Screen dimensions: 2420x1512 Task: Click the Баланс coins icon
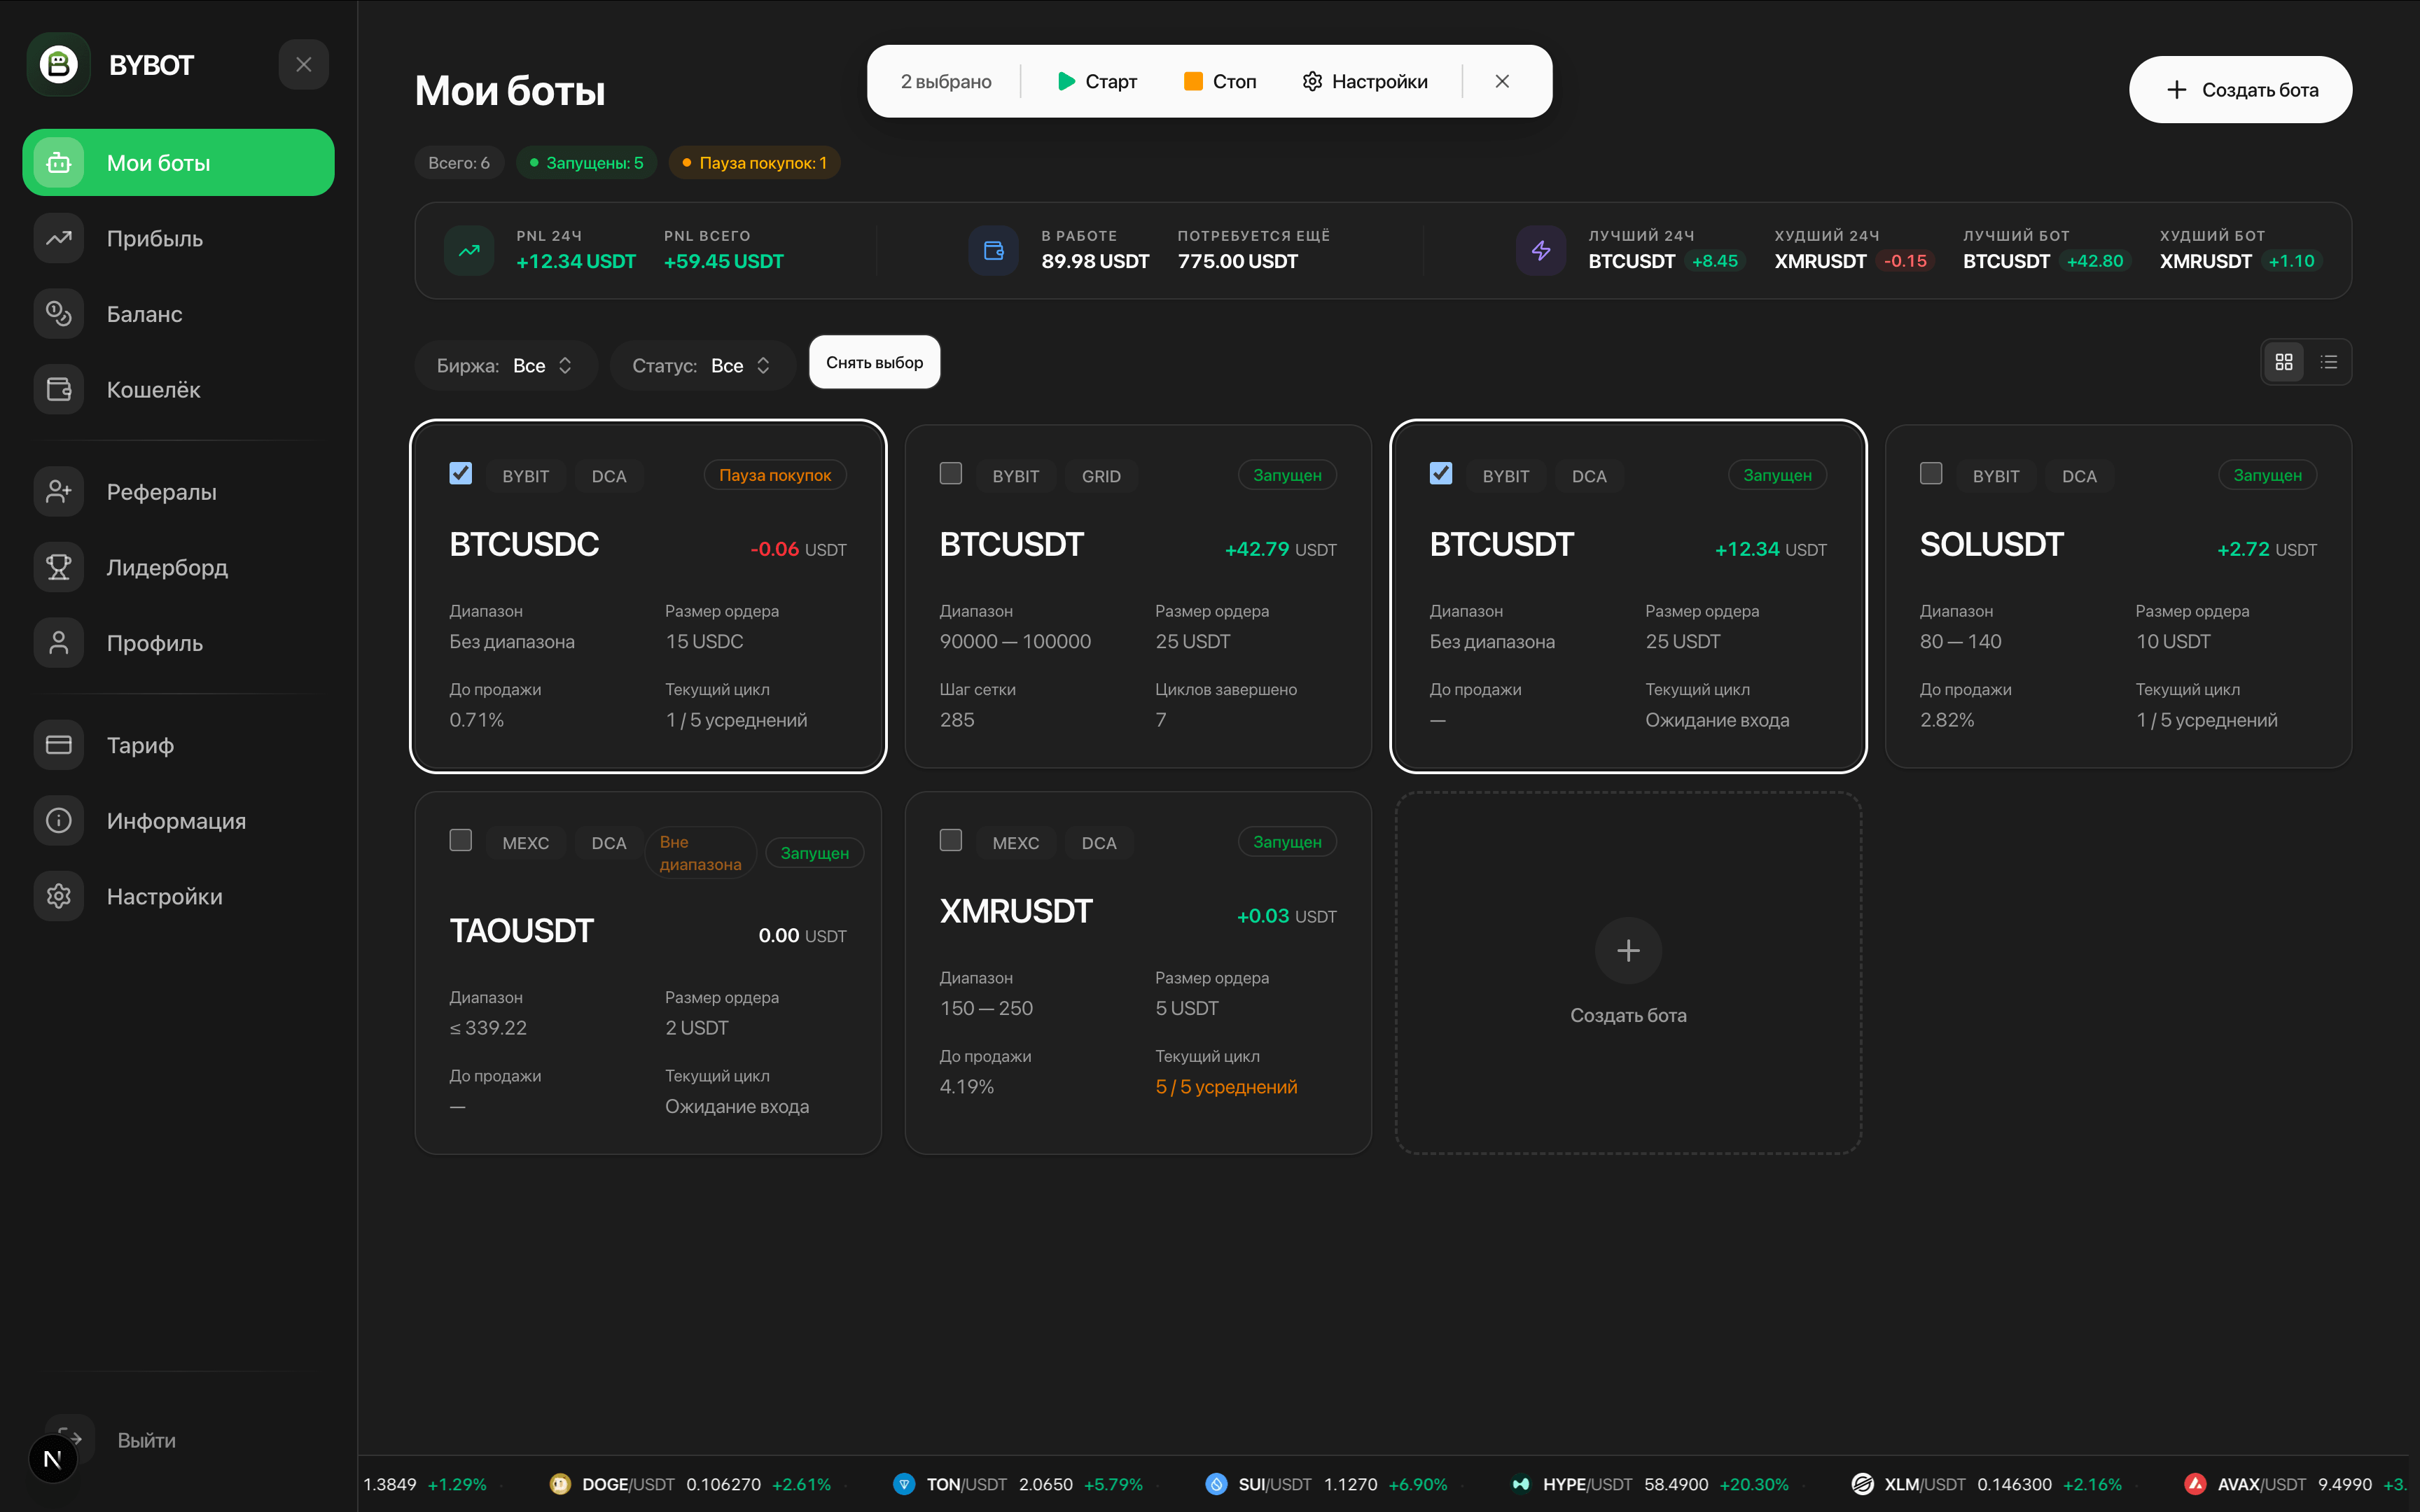click(59, 314)
